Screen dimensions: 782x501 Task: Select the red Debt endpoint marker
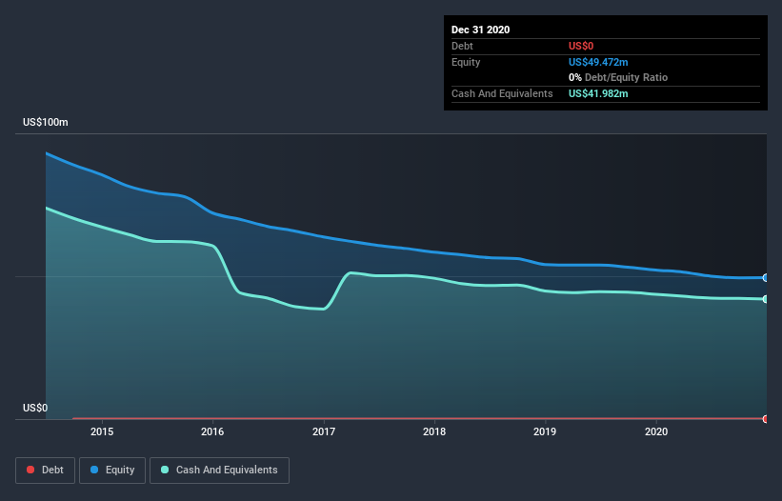pos(766,419)
